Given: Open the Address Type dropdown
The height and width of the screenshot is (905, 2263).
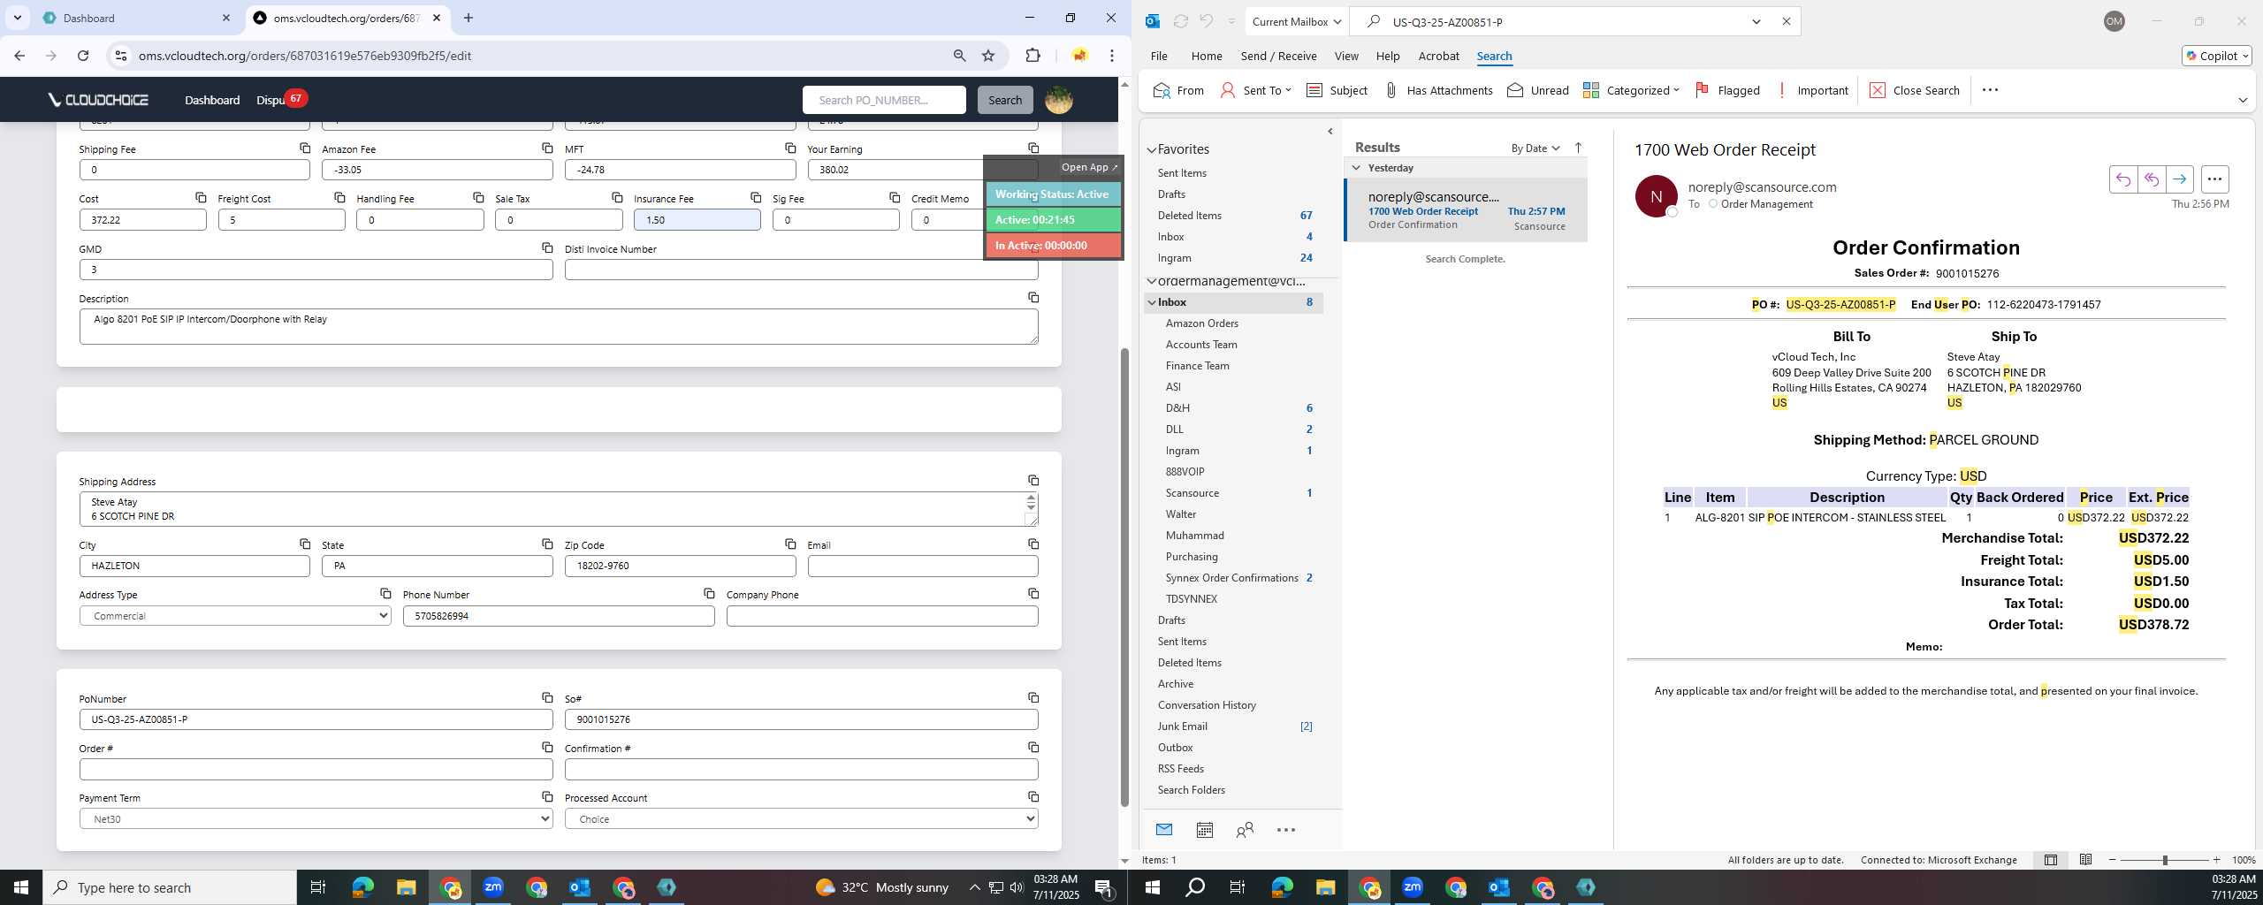Looking at the screenshot, I should [x=235, y=616].
